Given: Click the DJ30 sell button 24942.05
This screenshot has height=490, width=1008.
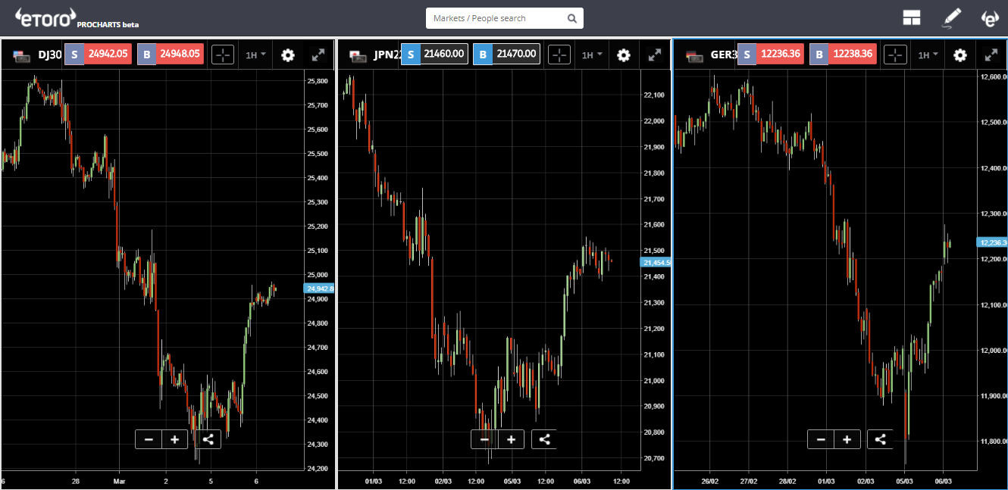Looking at the screenshot, I should 98,54.
